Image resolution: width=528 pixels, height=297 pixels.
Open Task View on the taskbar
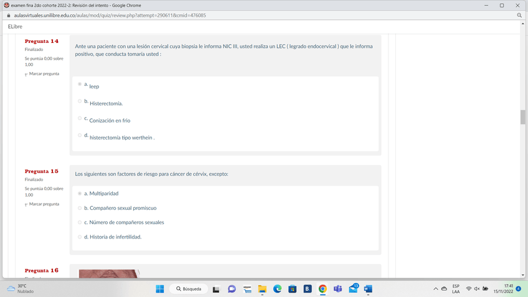point(216,290)
